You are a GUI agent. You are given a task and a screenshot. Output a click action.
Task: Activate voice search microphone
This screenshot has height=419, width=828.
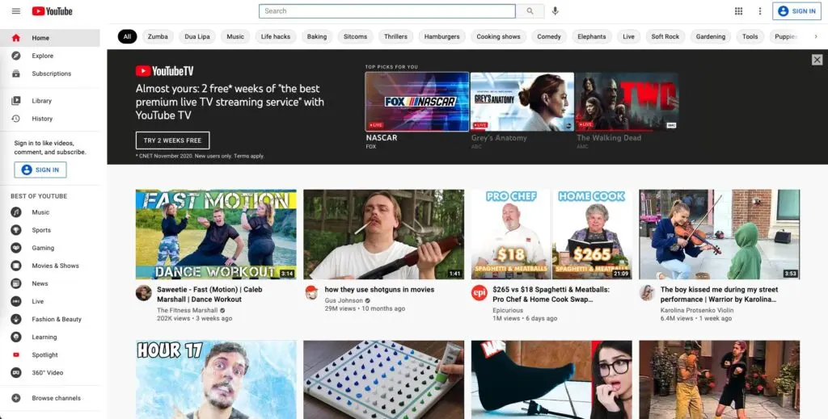[x=555, y=11]
